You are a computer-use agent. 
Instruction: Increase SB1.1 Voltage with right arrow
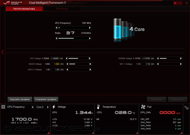pos(181,64)
